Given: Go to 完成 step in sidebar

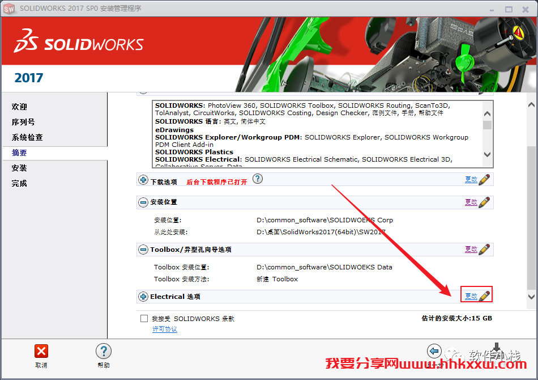Looking at the screenshot, I should pos(19,183).
